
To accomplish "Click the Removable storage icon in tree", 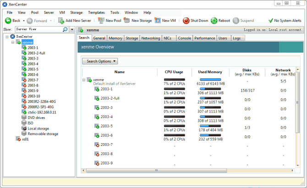I will coord(24,133).
